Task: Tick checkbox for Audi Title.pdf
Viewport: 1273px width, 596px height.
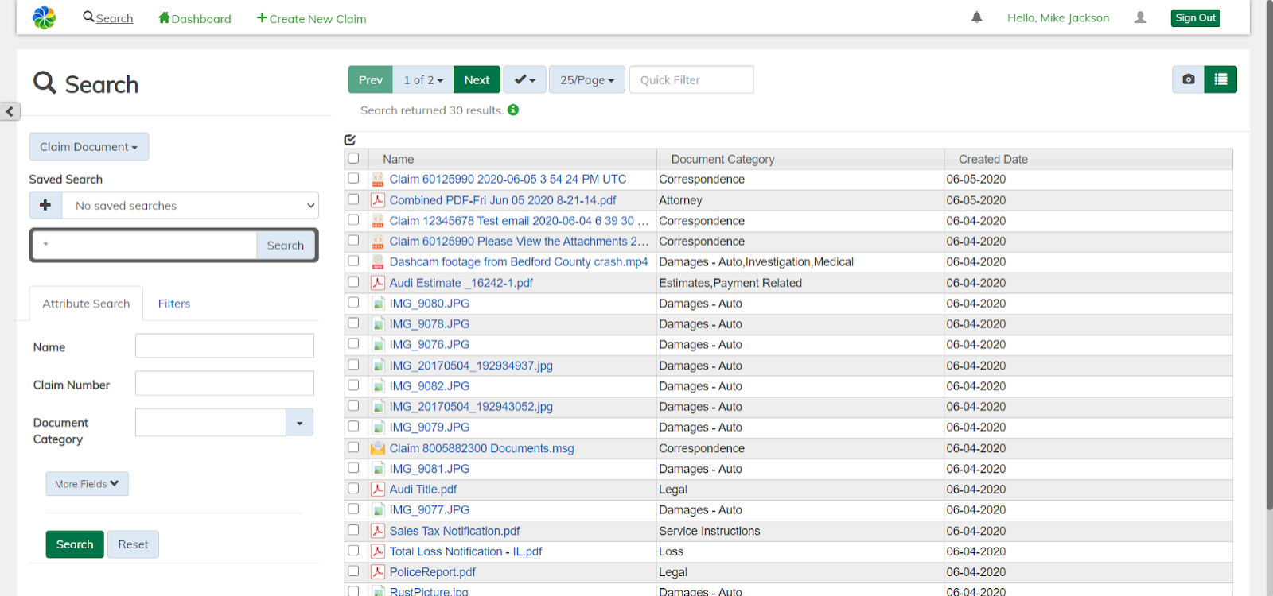Action: pos(353,489)
